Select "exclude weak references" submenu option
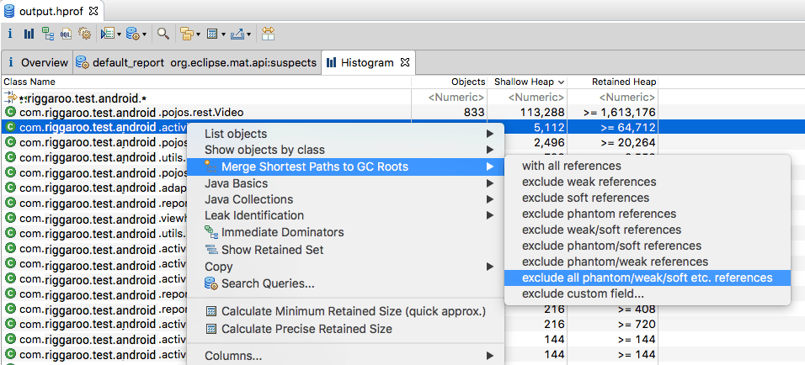 589,182
